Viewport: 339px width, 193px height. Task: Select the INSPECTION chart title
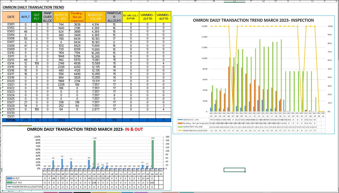253,20
